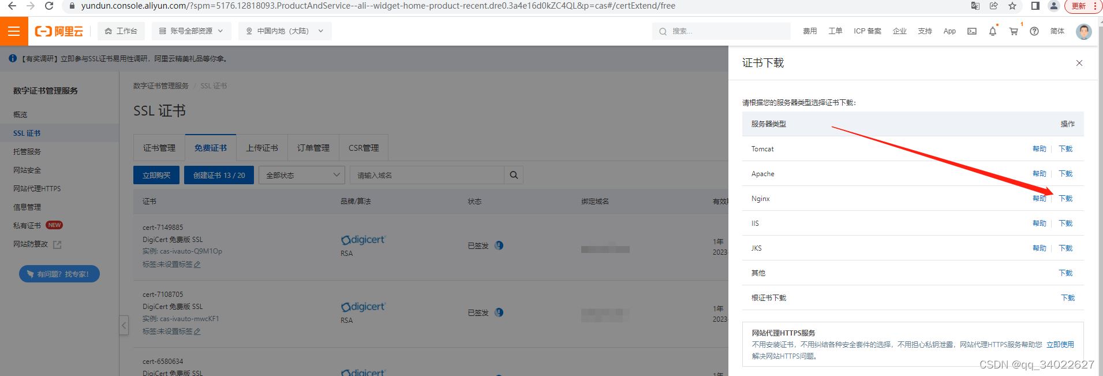This screenshot has width=1103, height=376.
Task: Open browser side panel icon
Action: pyautogui.click(x=1035, y=6)
